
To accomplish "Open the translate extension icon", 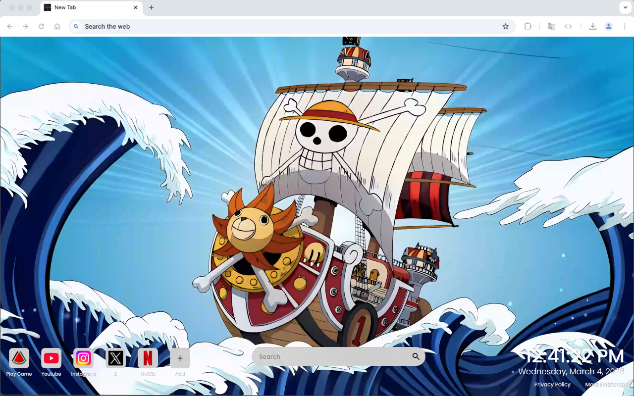I will [551, 26].
